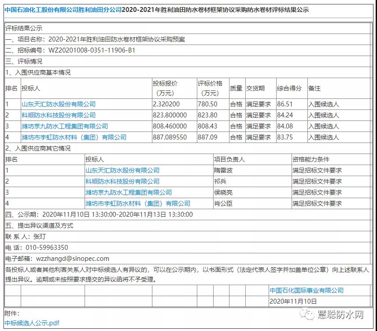
Task: Open 科顺防水科技股份有限公司 link beside 祁兵
Action: coord(122,182)
